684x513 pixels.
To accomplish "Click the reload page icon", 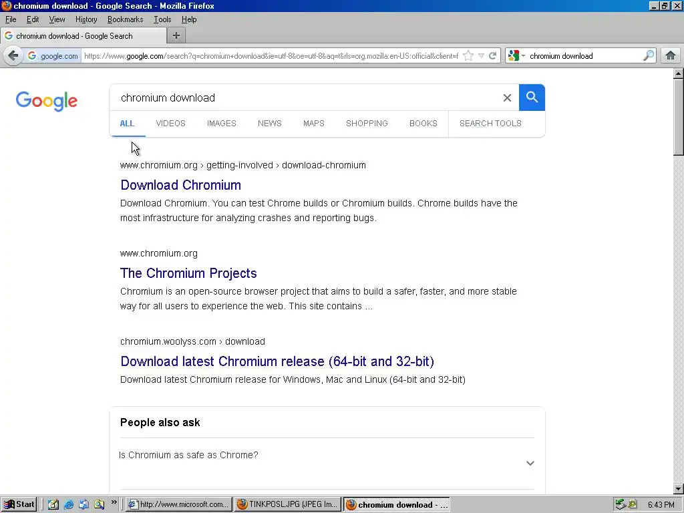I will pos(493,56).
